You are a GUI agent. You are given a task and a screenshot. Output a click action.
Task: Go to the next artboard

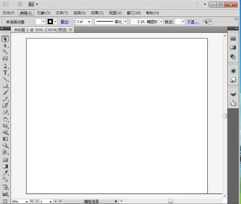click(x=56, y=201)
